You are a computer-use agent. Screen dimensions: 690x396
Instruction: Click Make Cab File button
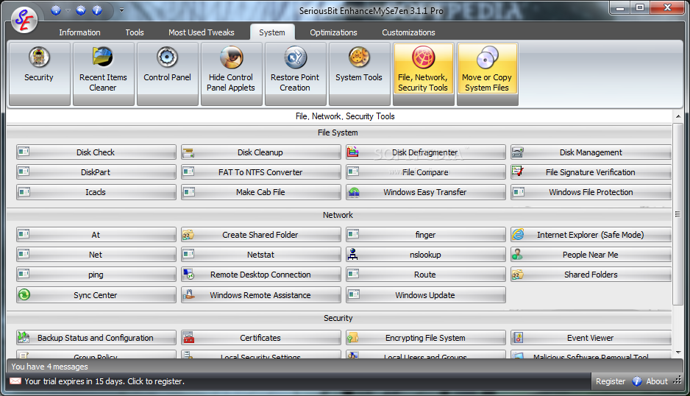pos(261,192)
